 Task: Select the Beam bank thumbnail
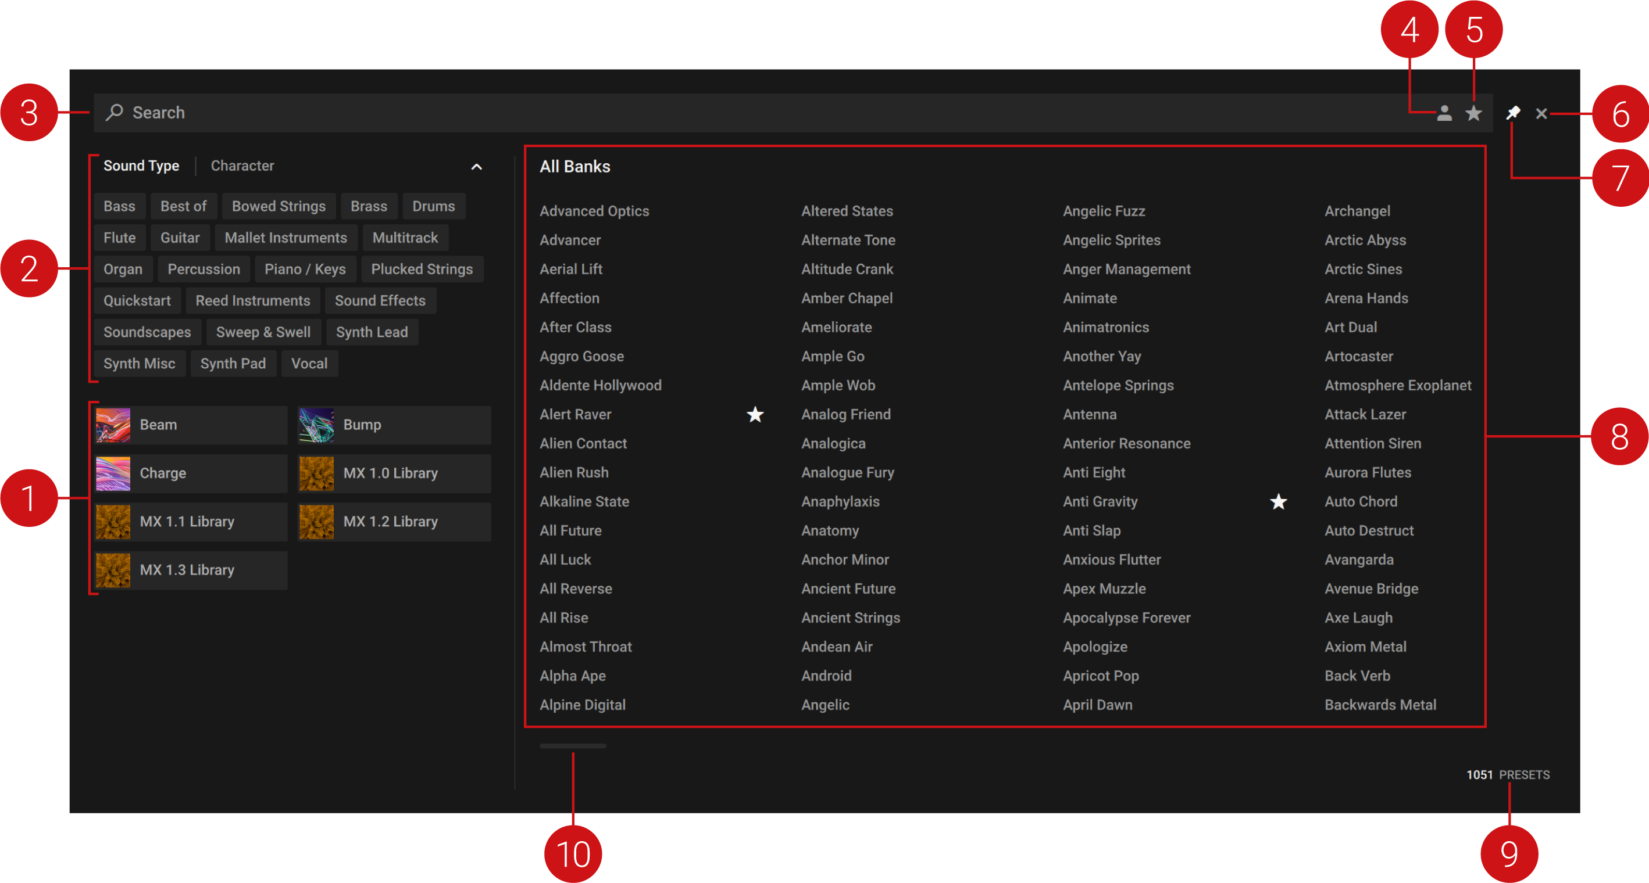pos(113,425)
